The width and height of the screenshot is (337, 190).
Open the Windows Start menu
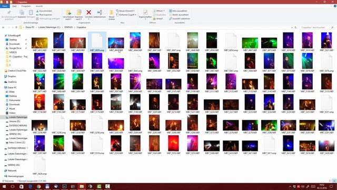coord(4,186)
